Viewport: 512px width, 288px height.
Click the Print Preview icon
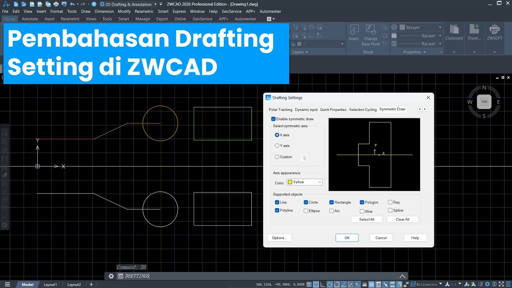click(64, 4)
